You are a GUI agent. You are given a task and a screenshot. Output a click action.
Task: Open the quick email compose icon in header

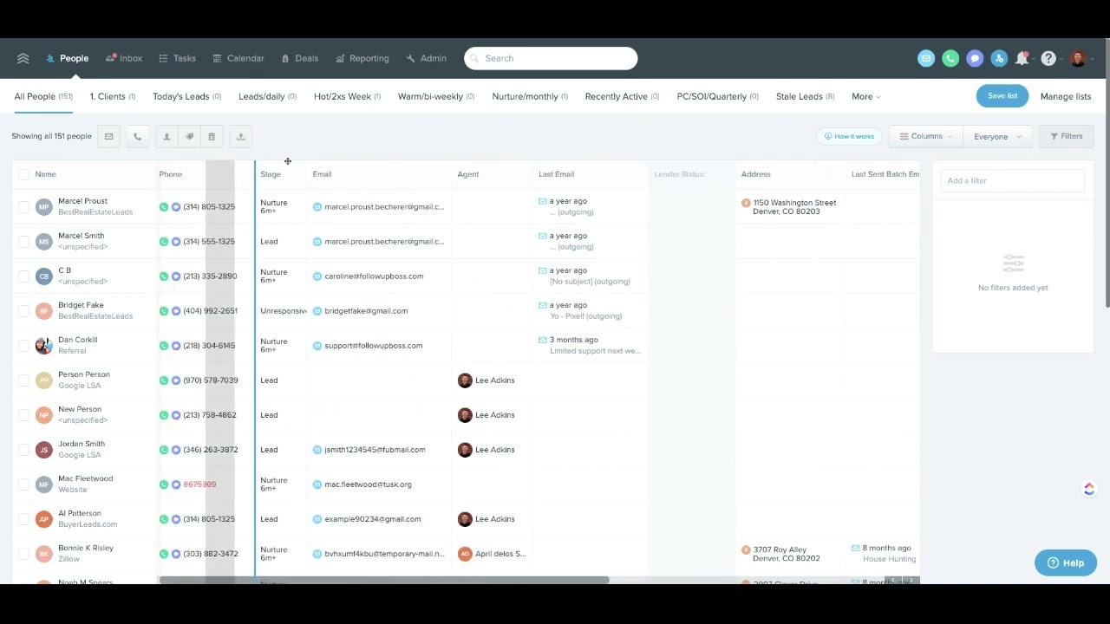tap(926, 58)
